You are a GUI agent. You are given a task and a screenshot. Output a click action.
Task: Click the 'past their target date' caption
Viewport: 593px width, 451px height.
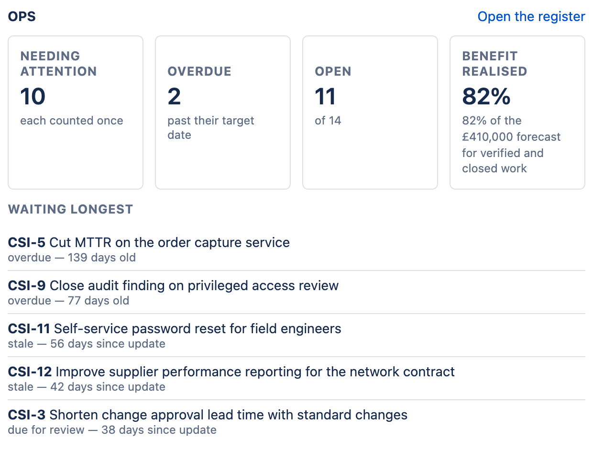point(211,128)
